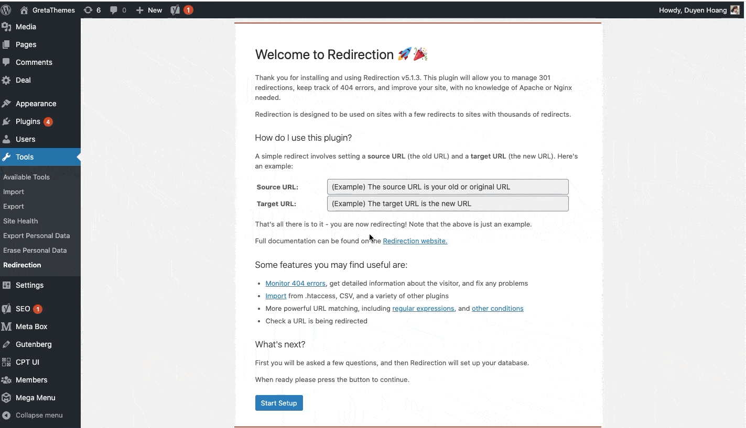This screenshot has height=428, width=746.
Task: Click the user avatar next to Duyen Hoang
Action: click(x=734, y=10)
